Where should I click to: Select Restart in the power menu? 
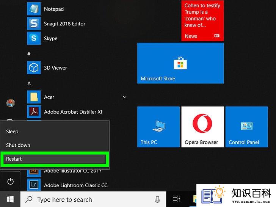click(x=55, y=159)
